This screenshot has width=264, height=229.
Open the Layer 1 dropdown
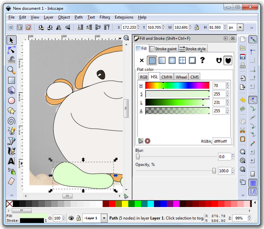104,218
